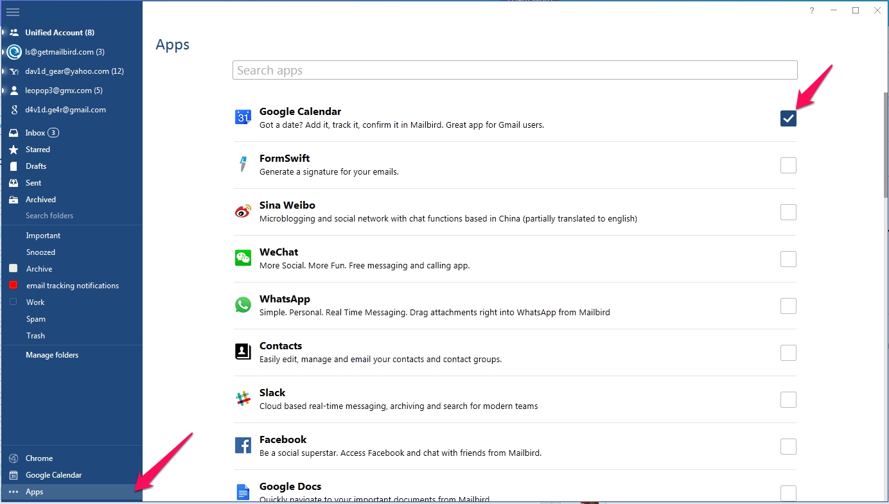Click the Inbox unread count badge
Viewport: 889px width, 504px height.
coord(53,133)
